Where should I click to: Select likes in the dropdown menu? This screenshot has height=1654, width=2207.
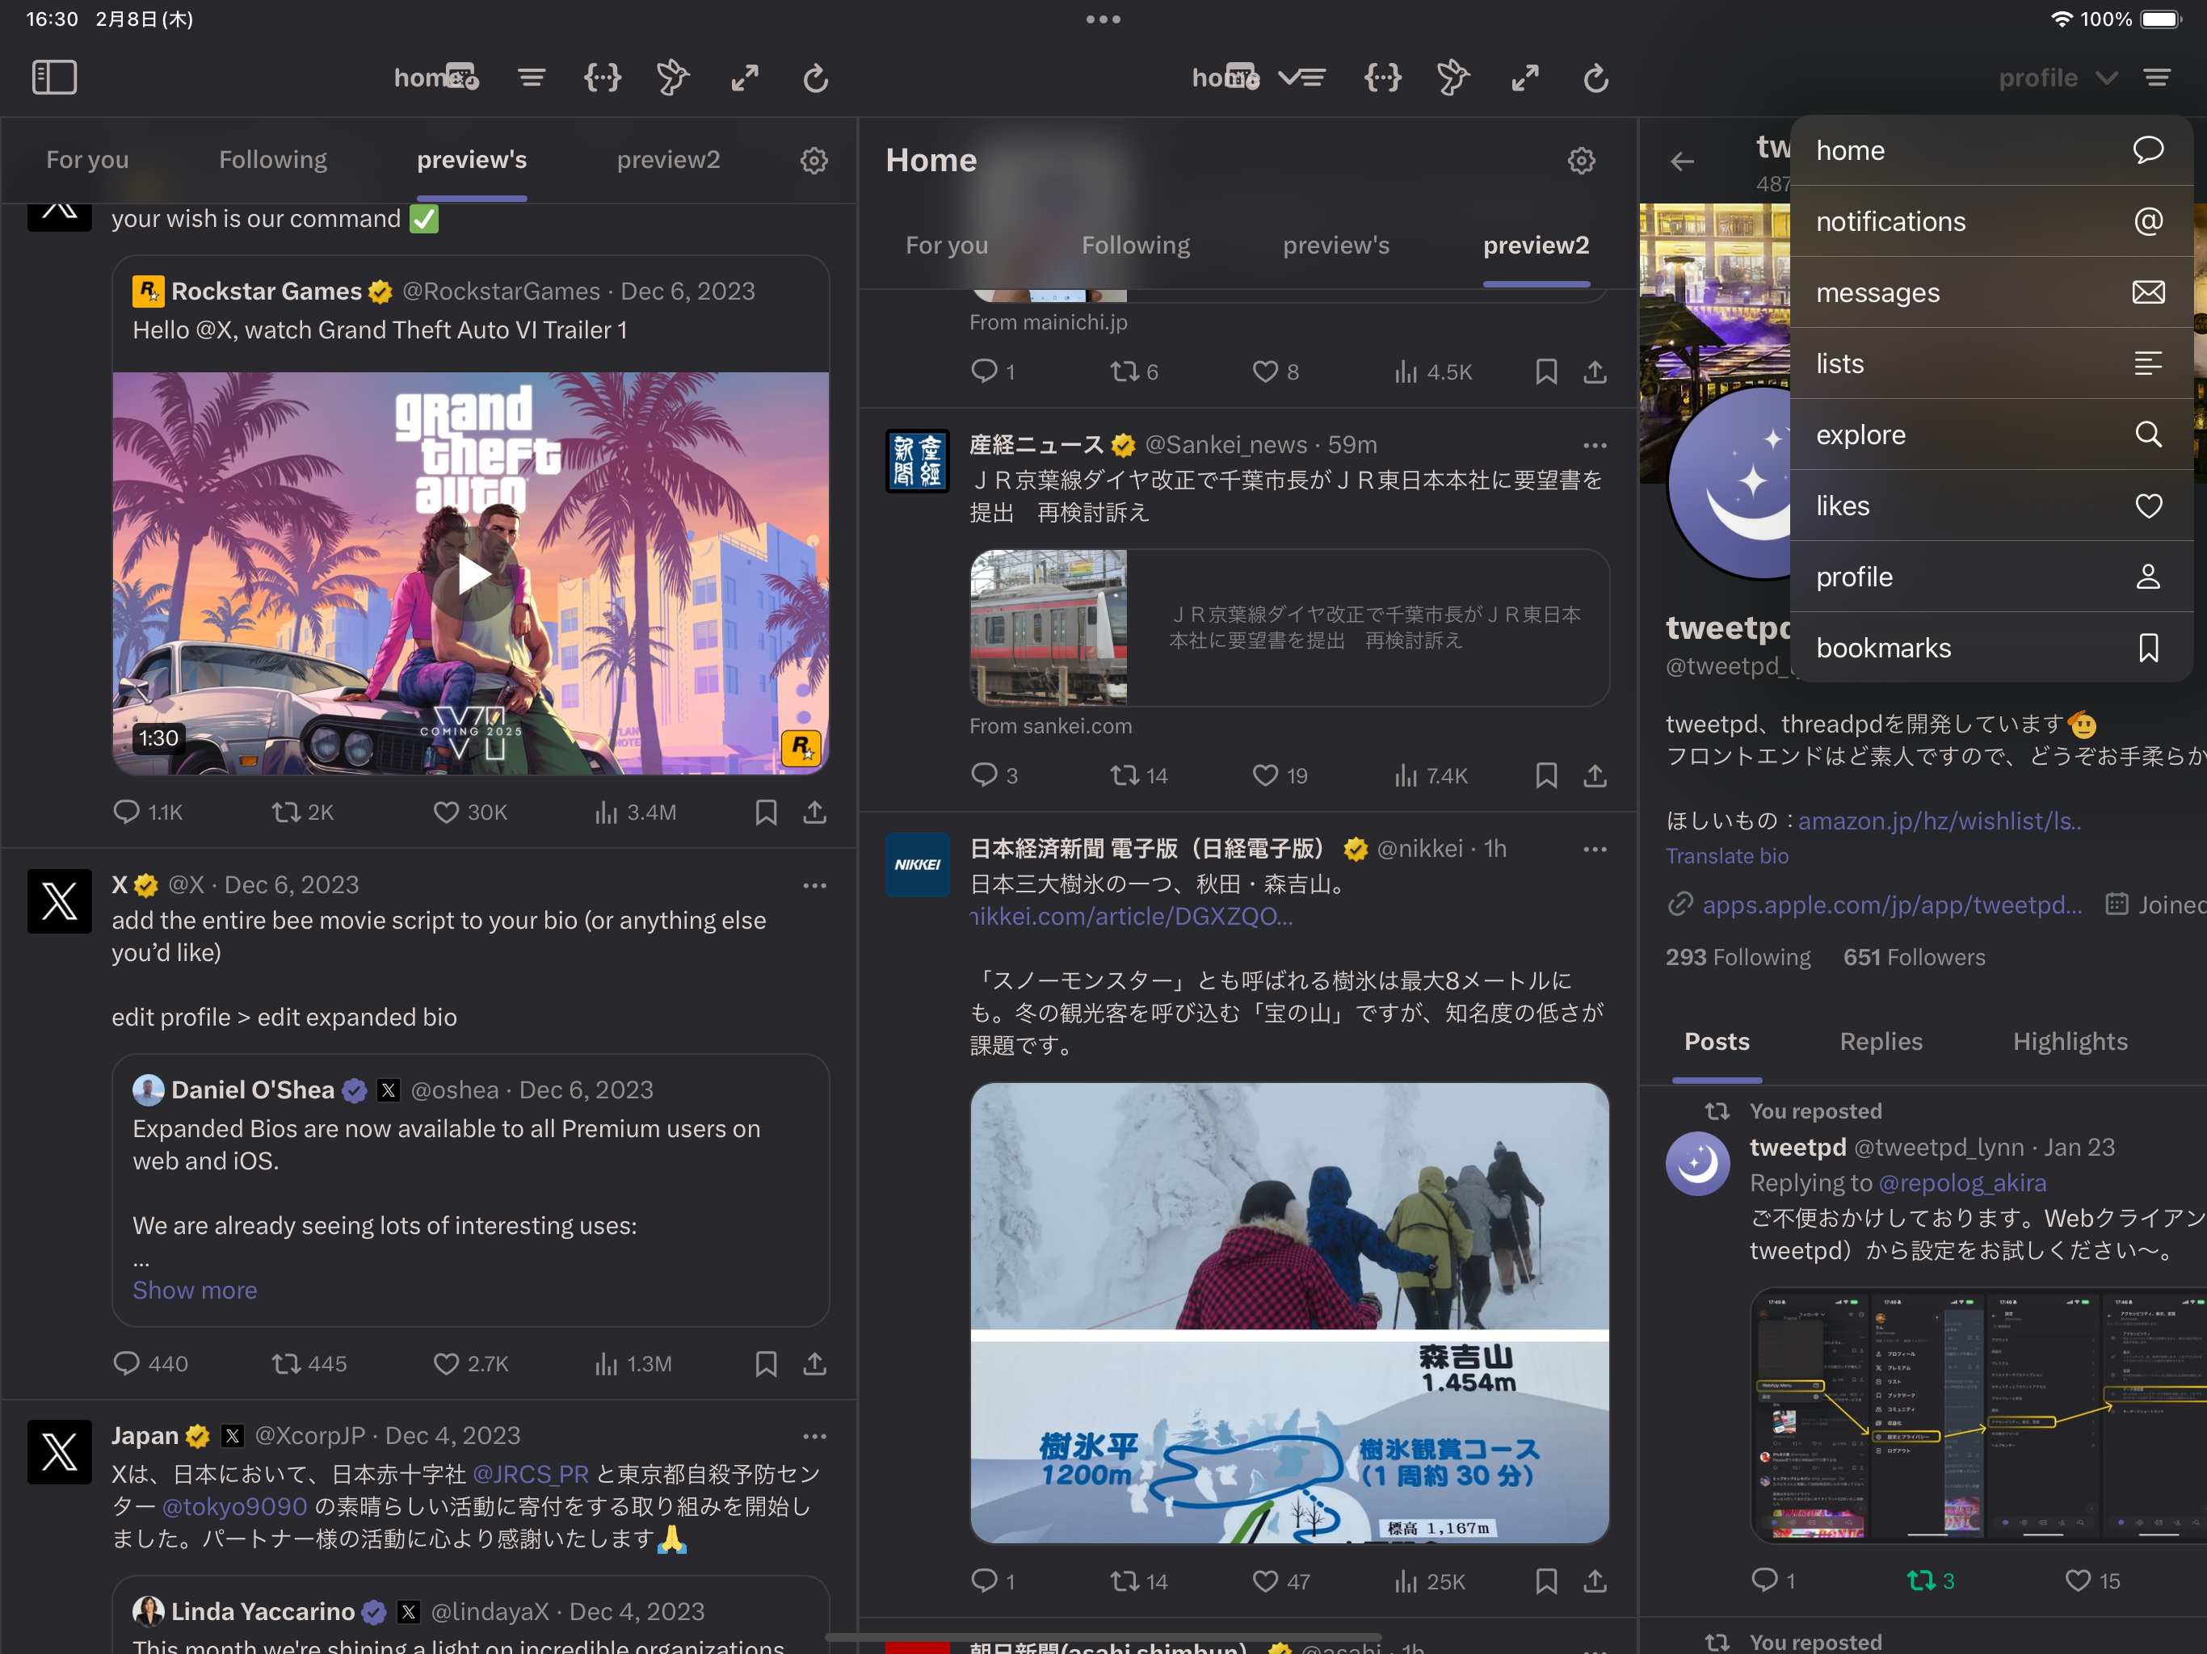1991,506
